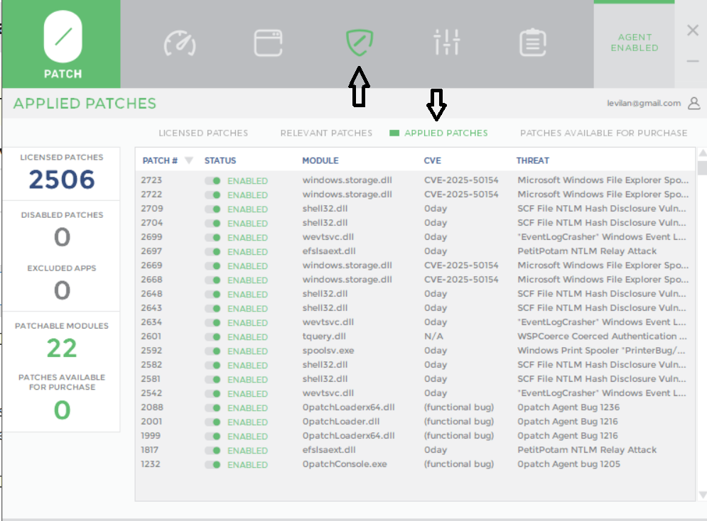The image size is (707, 521).
Task: Toggle patch 1232 0patchConsole.exe switch
Action: [x=212, y=465]
